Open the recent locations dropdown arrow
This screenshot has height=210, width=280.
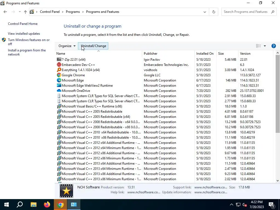tap(20, 12)
